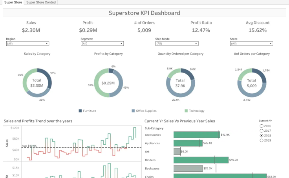Screen dimensions: 289x178
Task: Click the Quantity Ordered per Category title
Action: pyautogui.click(x=181, y=54)
